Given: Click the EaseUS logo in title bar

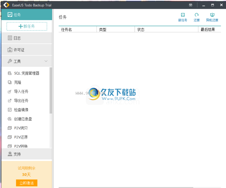Looking at the screenshot, I should pyautogui.click(x=6, y=5).
